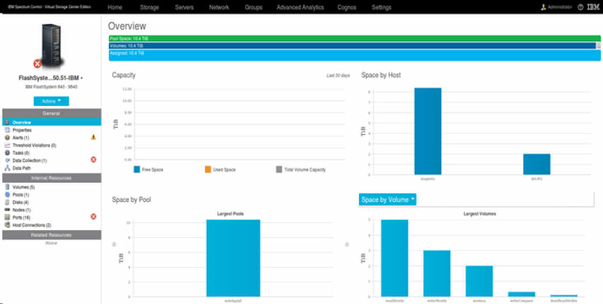Click the green Pool Space capacity bar
Screen dimensions: 603x304
[x=355, y=38]
